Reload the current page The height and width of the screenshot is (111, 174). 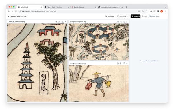tap(16, 11)
